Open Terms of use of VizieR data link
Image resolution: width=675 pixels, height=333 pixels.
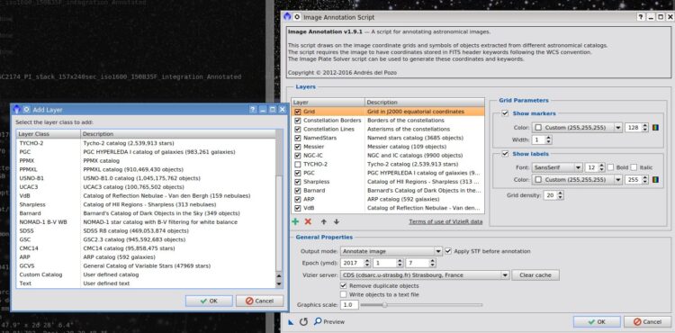coord(445,221)
